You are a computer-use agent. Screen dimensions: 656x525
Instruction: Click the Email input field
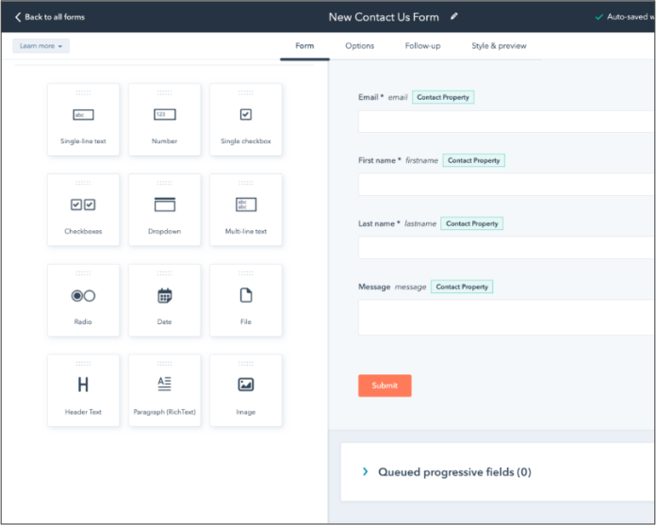tap(505, 122)
